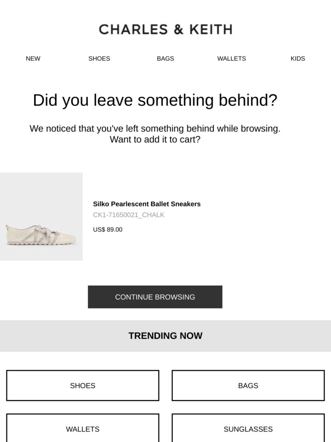
Task: Click the CK1-71650021_CHALK product code
Action: tap(129, 215)
